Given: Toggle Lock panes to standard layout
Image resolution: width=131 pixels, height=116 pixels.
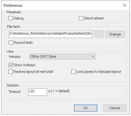Looking at the screenshot, I should coord(73,72).
